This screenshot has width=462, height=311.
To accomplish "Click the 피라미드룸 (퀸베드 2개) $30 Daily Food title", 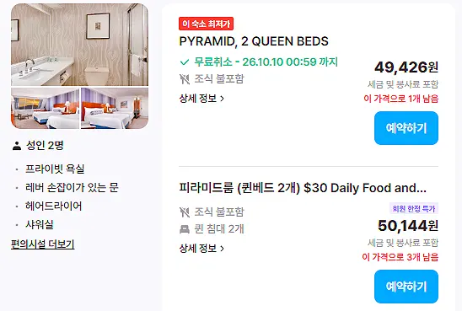I will [x=303, y=188].
